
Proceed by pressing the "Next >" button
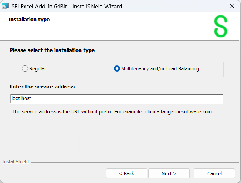click(x=169, y=173)
